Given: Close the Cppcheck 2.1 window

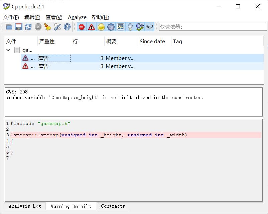Looking at the screenshot, I should point(258,6).
